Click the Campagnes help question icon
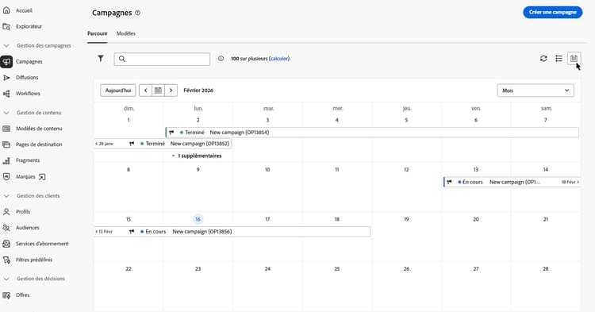 [138, 13]
